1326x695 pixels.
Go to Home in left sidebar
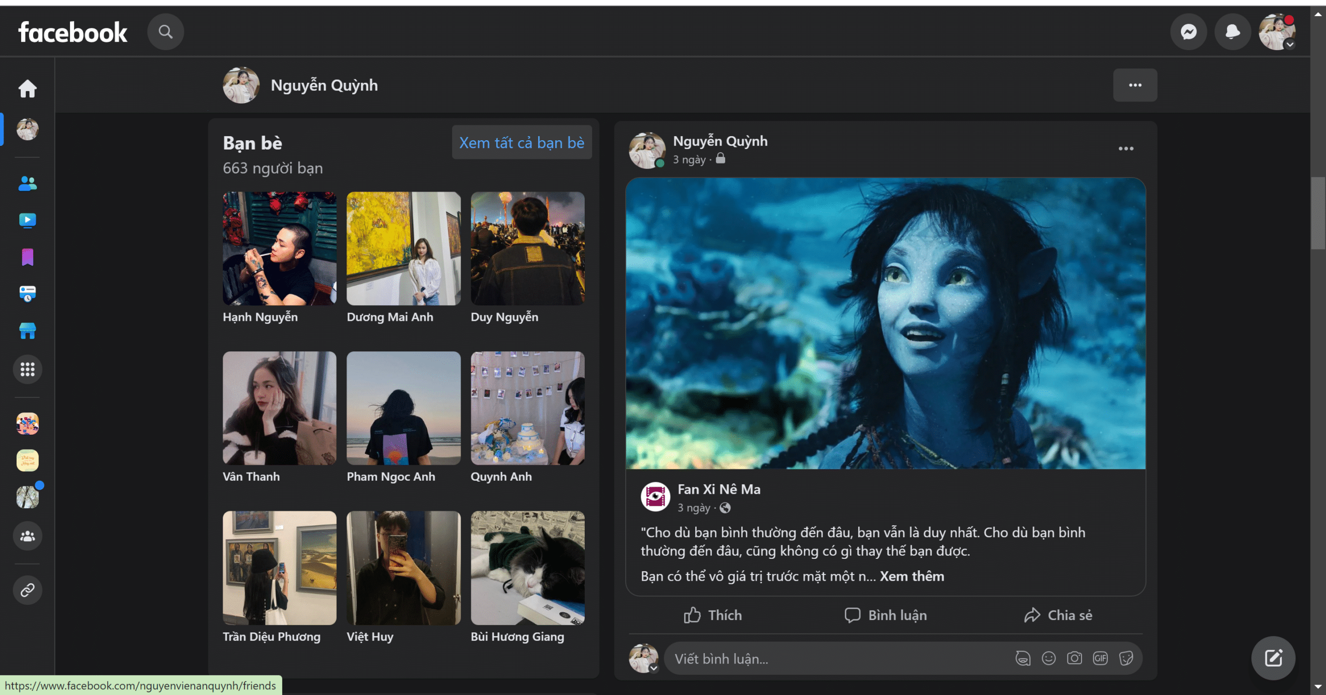[x=27, y=88]
